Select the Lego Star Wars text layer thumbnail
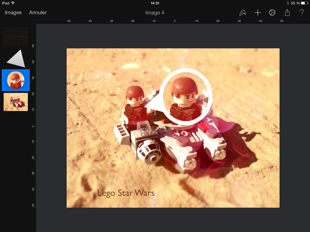Image resolution: width=310 pixels, height=232 pixels. click(16, 36)
